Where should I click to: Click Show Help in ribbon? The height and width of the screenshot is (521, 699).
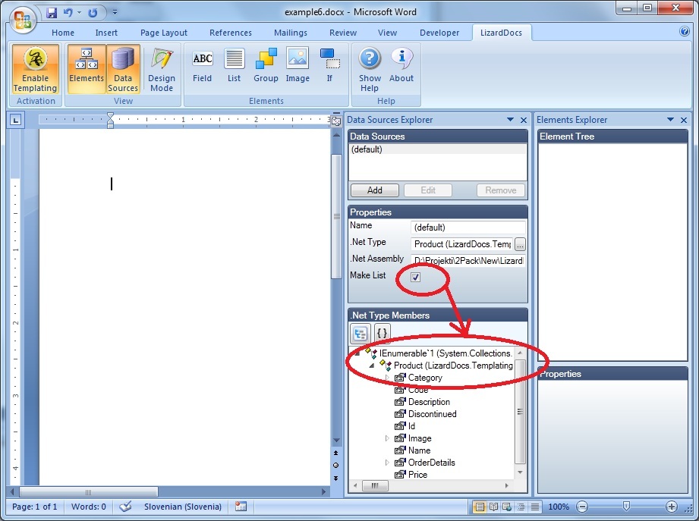(x=370, y=70)
